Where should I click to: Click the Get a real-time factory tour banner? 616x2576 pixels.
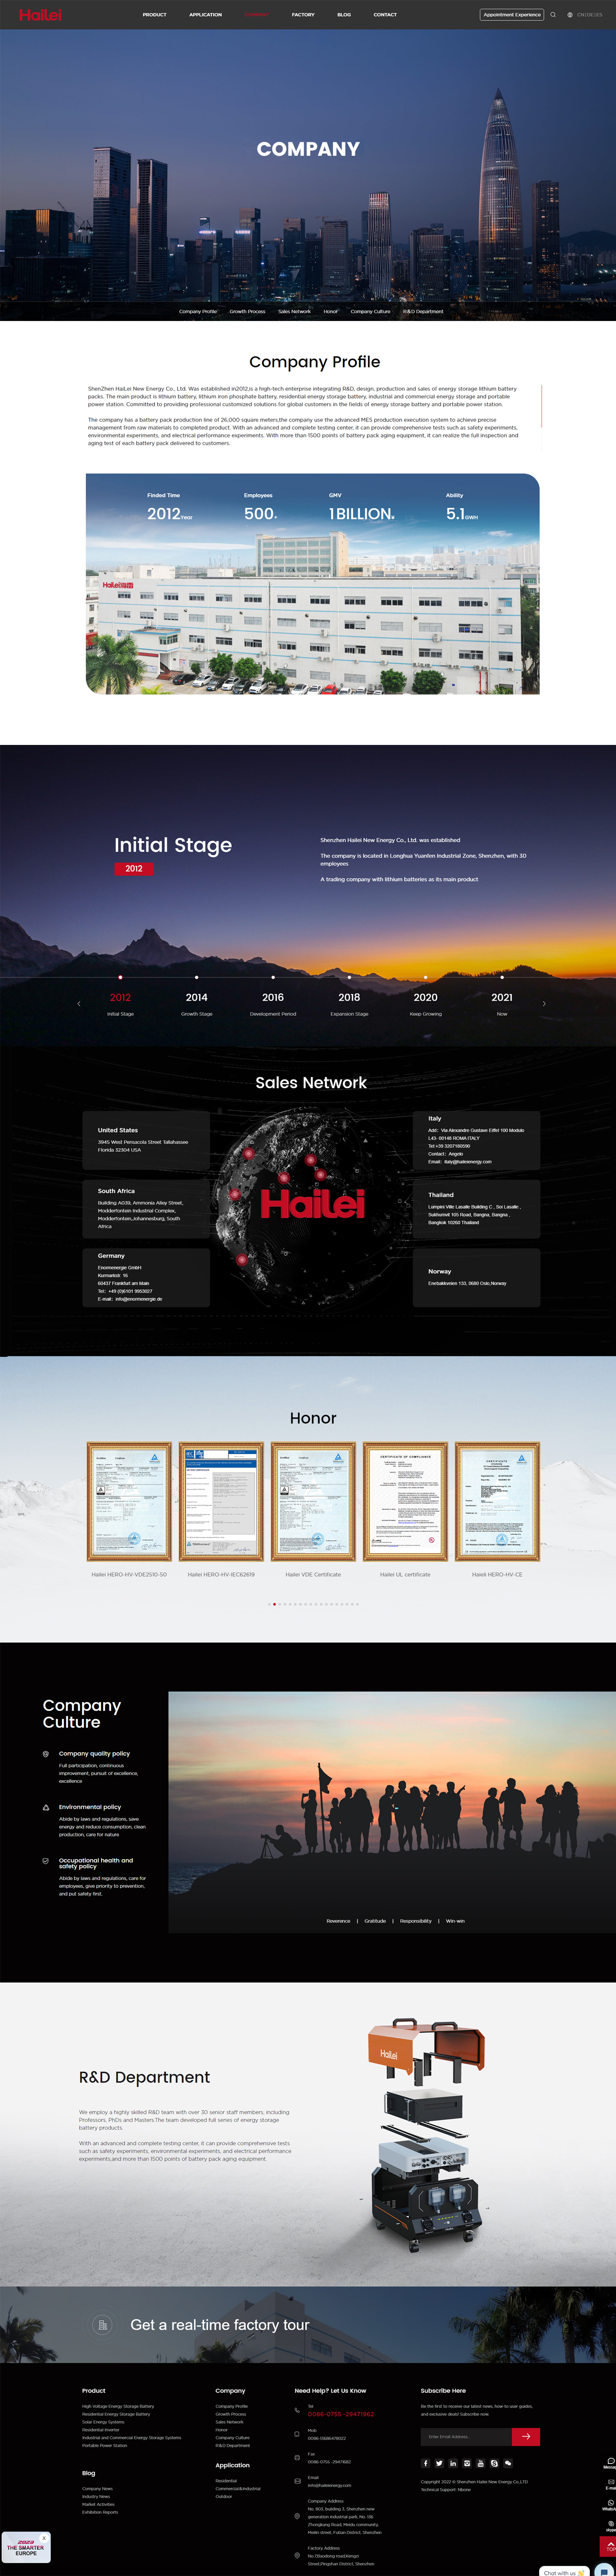tap(219, 2325)
